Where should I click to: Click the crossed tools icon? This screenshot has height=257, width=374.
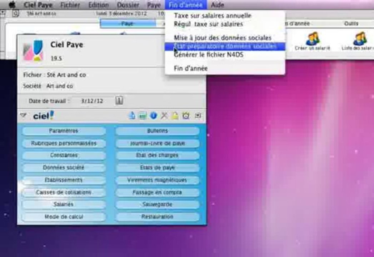coord(164,116)
